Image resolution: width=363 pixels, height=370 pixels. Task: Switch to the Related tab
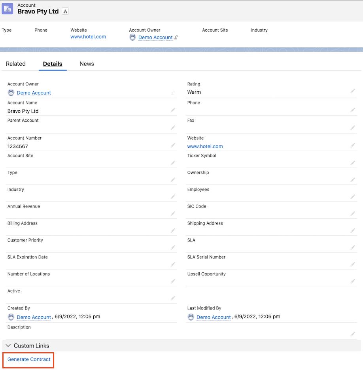16,64
